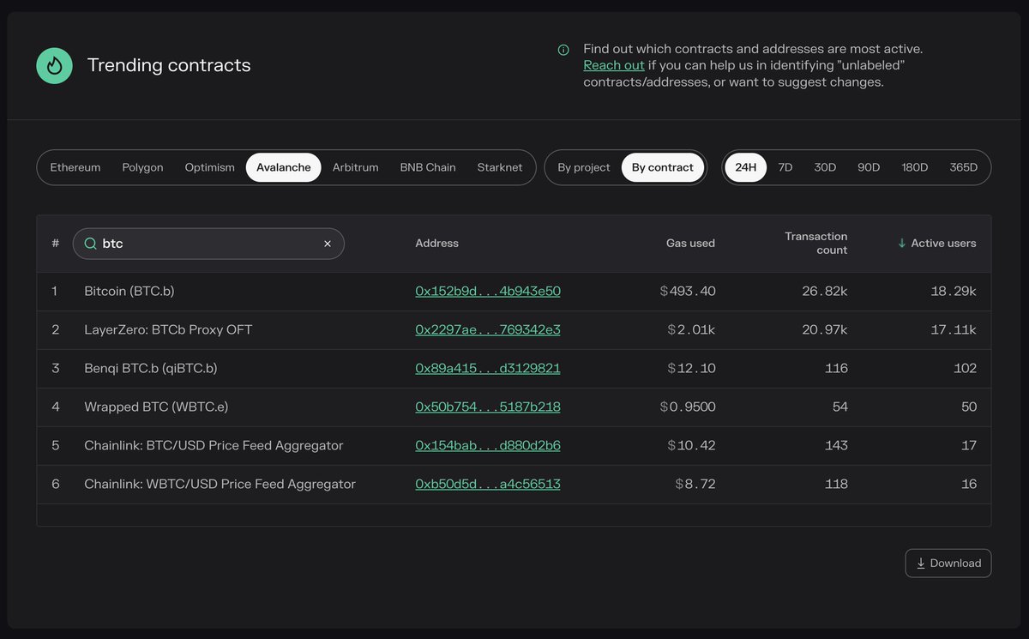1029x639 pixels.
Task: Click the info circle icon
Action: (x=563, y=50)
